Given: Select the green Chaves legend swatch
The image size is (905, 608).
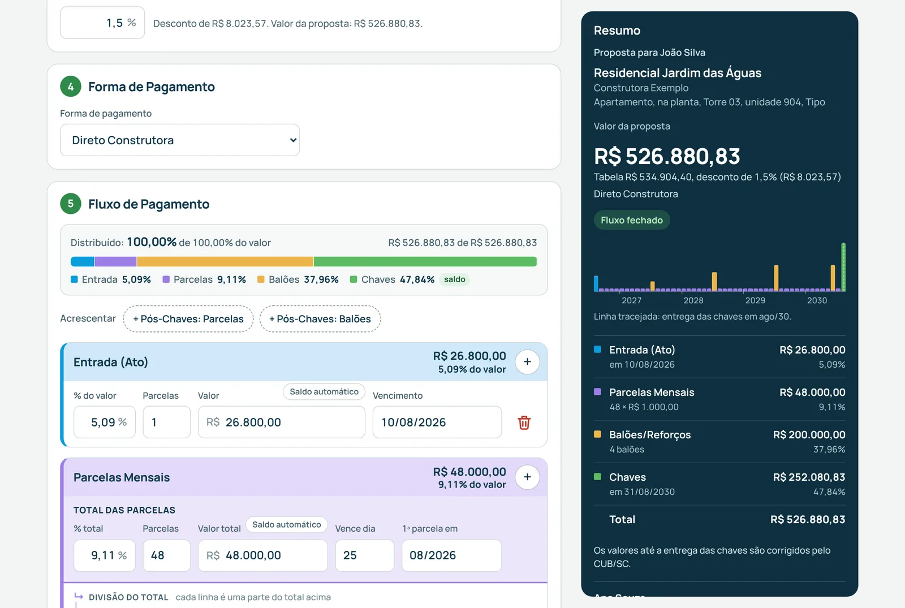Looking at the screenshot, I should (x=354, y=279).
